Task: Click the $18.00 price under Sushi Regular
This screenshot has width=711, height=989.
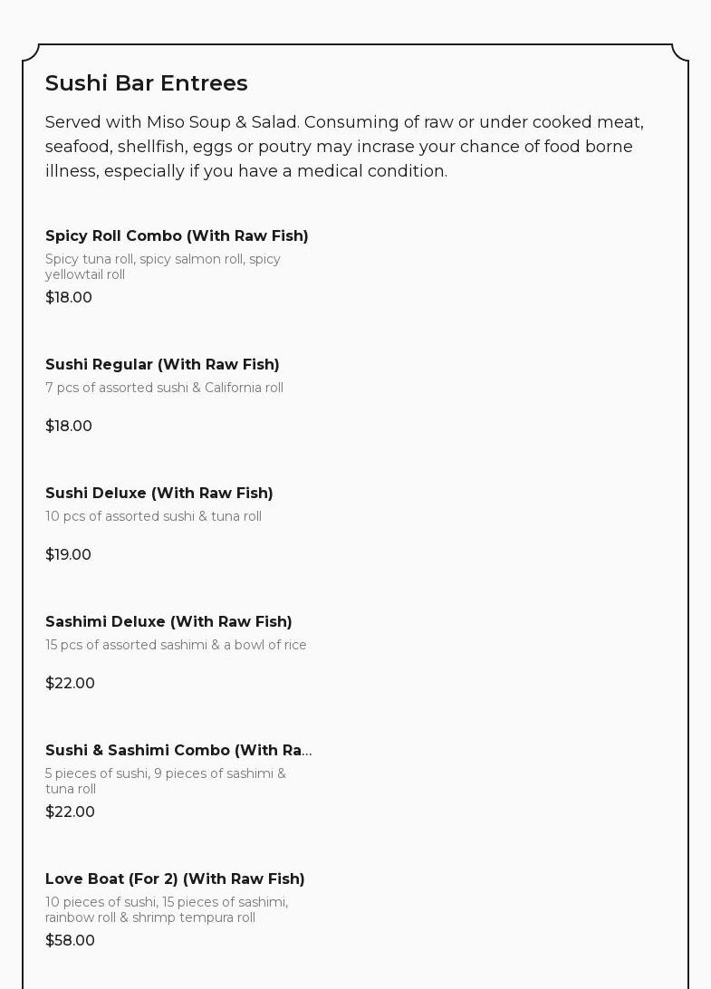Action: click(69, 426)
